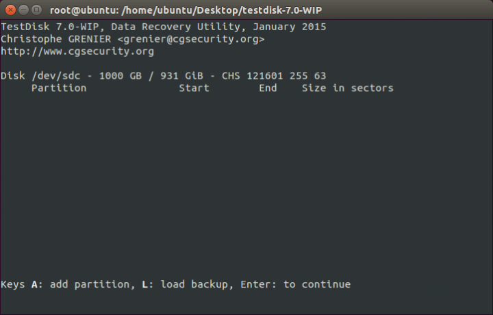Image resolution: width=493 pixels, height=315 pixels.
Task: Click the word Keys on bottom line
Action: click(12, 284)
